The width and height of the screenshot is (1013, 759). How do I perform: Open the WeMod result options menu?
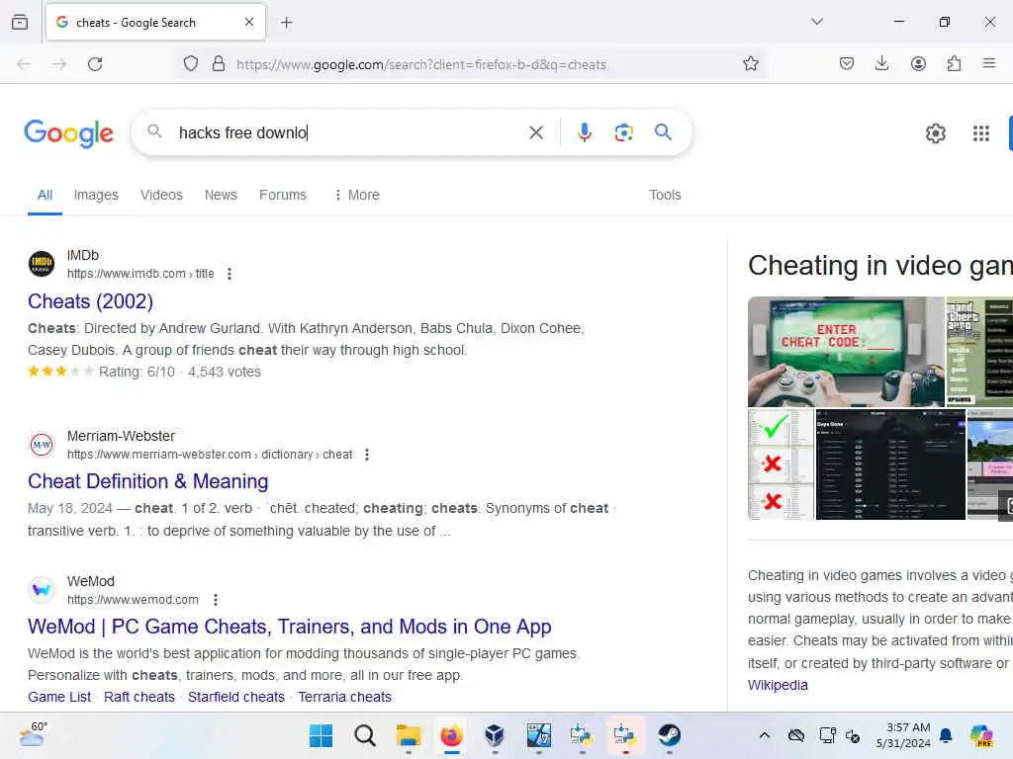coord(216,600)
